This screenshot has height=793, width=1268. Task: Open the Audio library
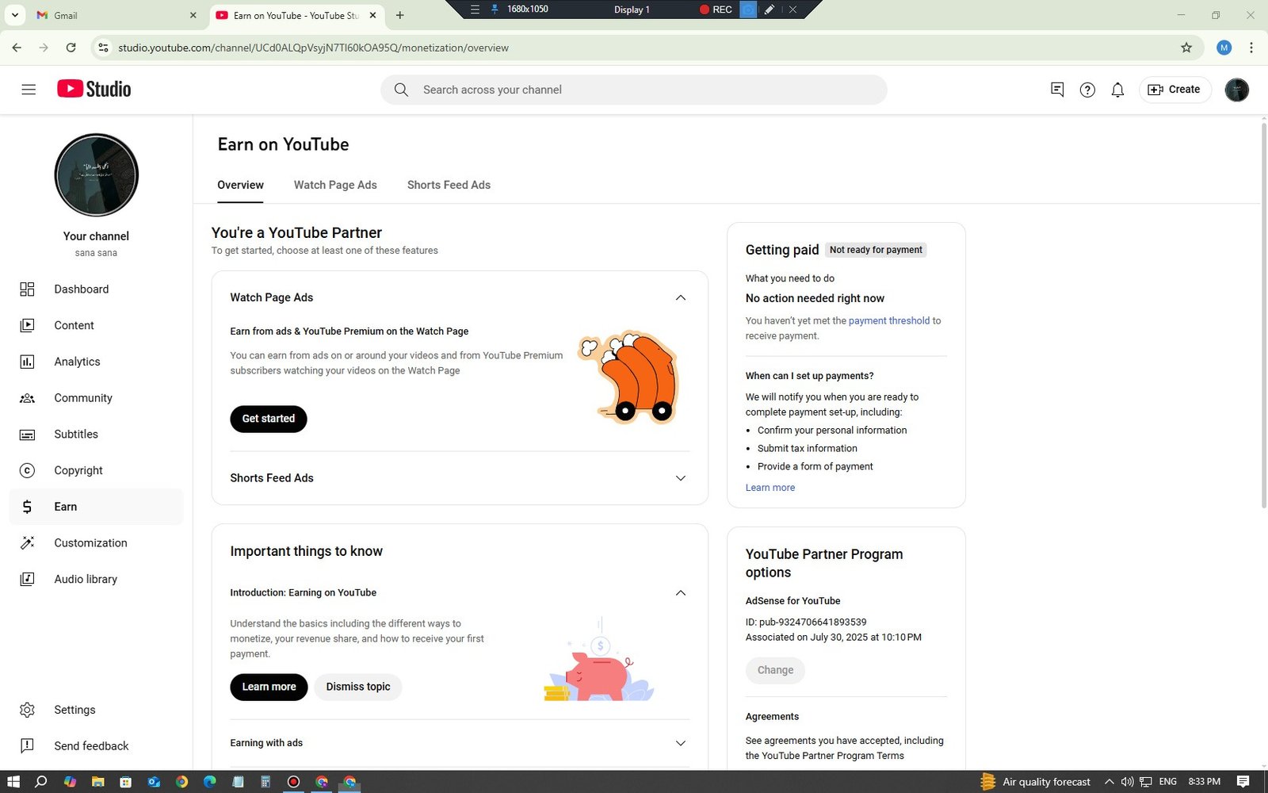(96, 579)
